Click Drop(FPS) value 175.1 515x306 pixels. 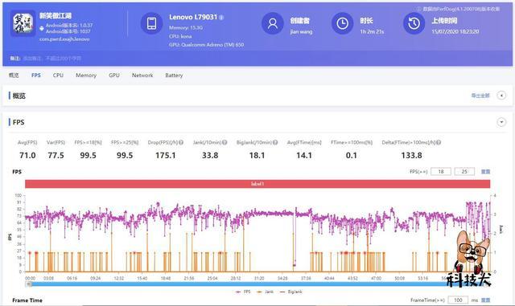(x=166, y=156)
